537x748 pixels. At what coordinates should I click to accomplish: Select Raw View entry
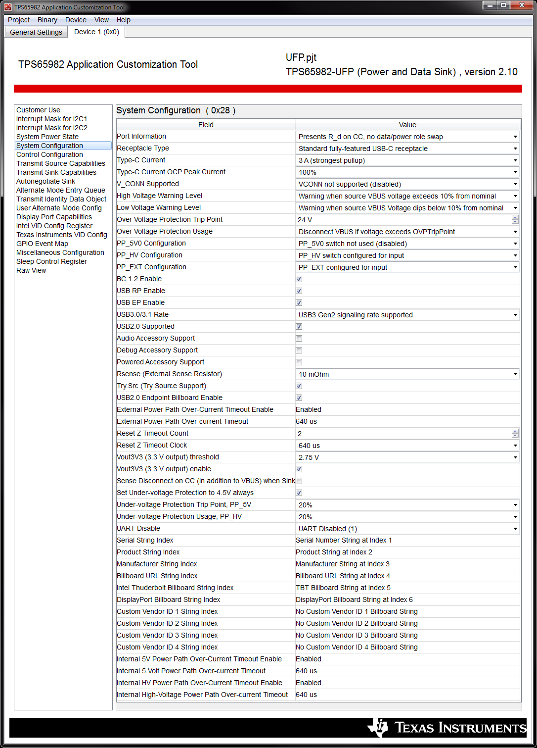tap(31, 270)
